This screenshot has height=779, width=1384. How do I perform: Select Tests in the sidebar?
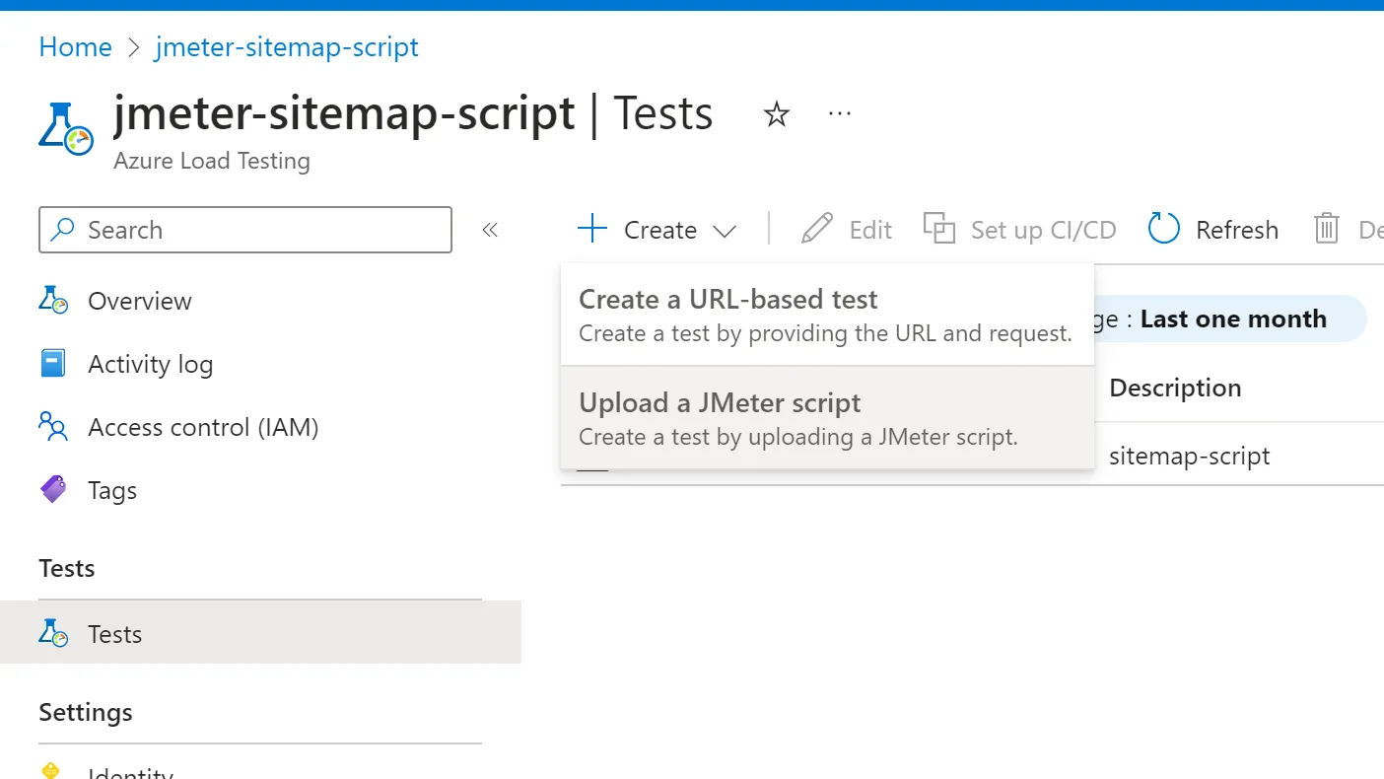[x=114, y=634]
